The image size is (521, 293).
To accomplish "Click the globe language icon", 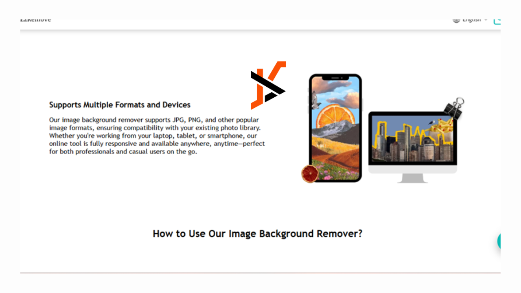I will click(x=456, y=20).
